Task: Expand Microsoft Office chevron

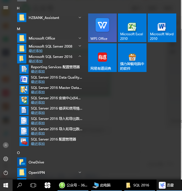Action: [x=80, y=38]
